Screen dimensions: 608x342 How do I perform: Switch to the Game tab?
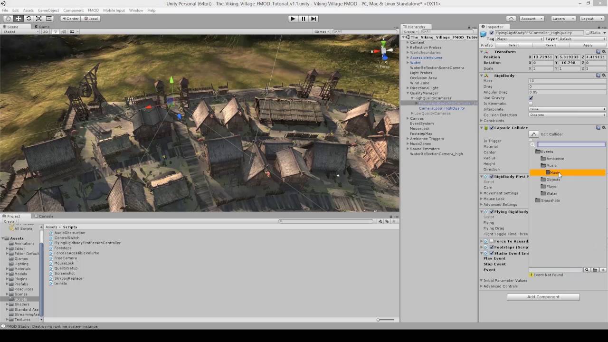42,27
